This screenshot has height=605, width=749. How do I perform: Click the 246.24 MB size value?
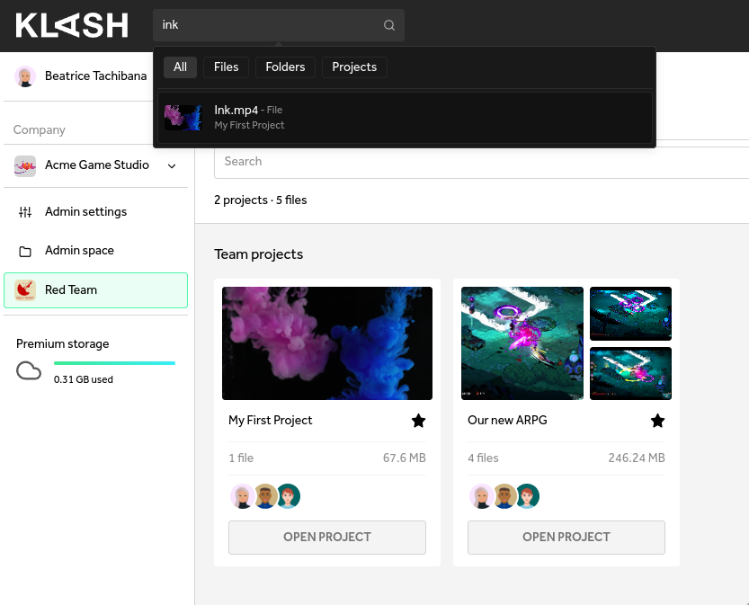[x=637, y=458]
